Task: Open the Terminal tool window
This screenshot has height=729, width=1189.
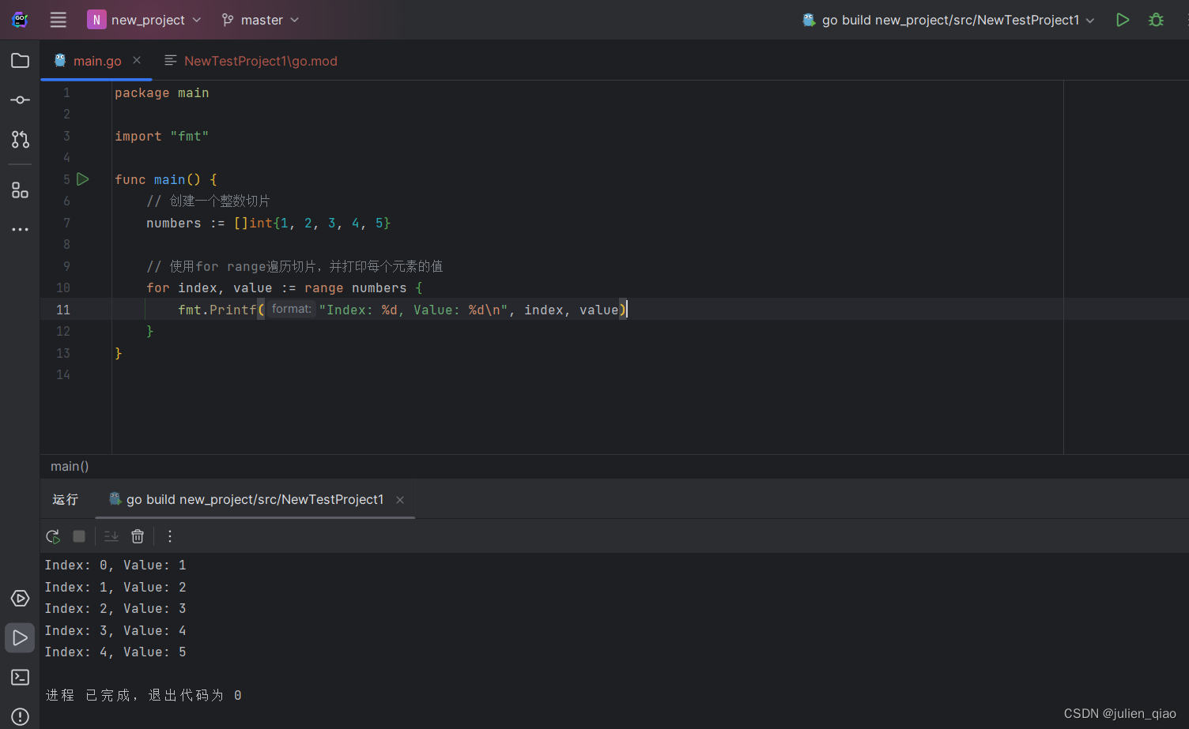Action: coord(21,678)
